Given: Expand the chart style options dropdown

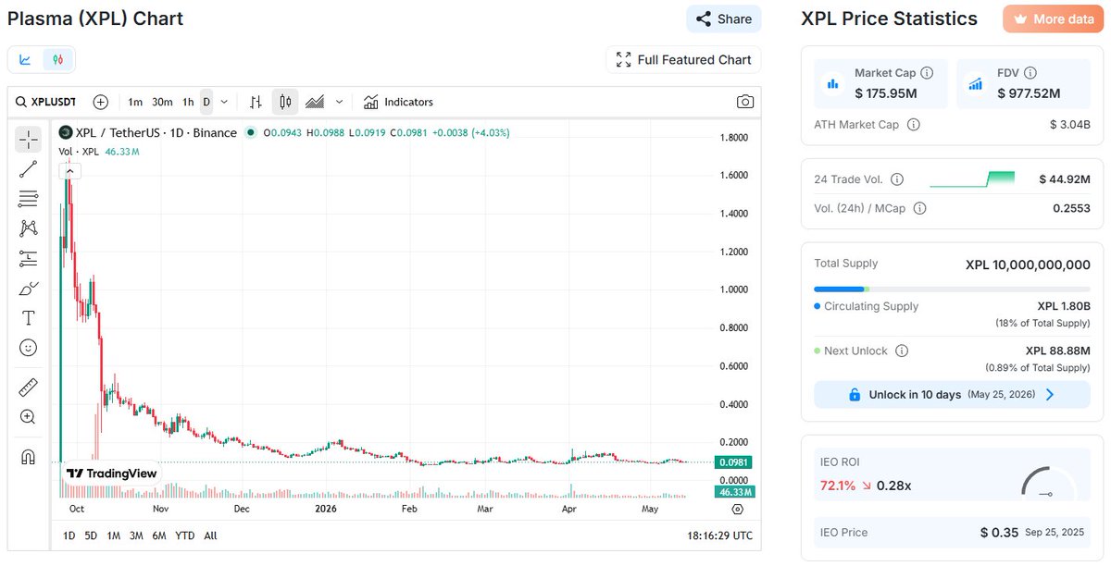Looking at the screenshot, I should pyautogui.click(x=340, y=102).
